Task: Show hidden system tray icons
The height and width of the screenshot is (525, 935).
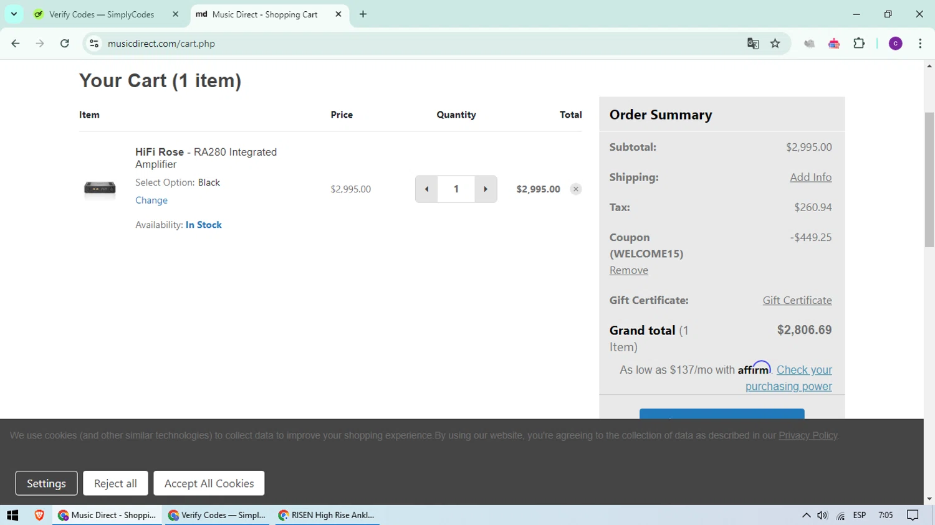Action: point(806,515)
